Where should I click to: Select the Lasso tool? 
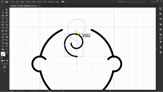pos(7,13)
